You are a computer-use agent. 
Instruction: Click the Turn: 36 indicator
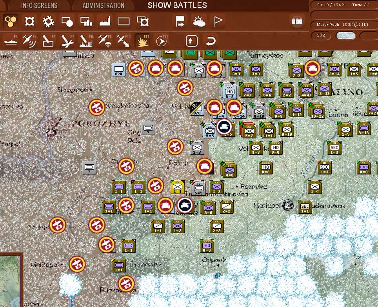pos(360,5)
